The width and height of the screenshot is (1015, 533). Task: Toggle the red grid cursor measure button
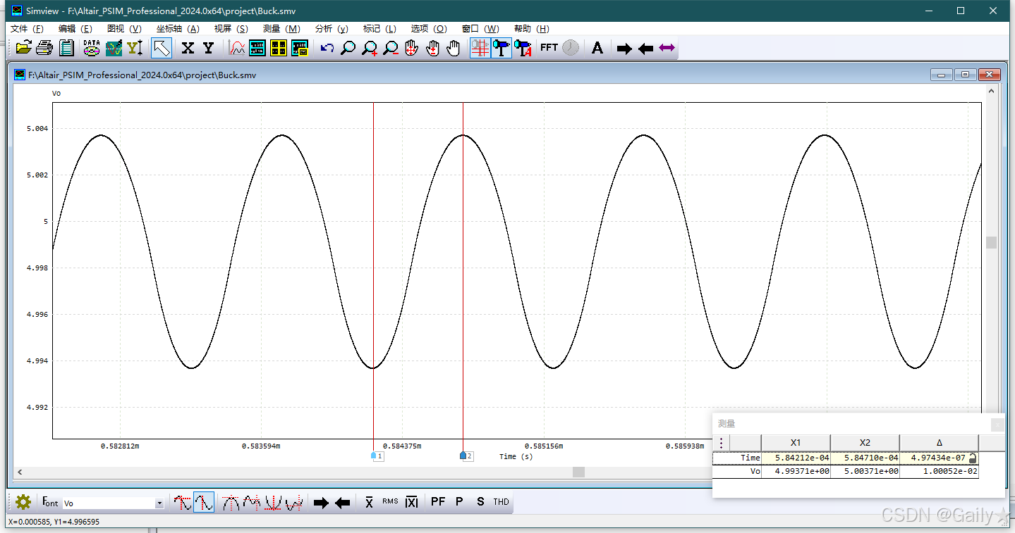(480, 48)
